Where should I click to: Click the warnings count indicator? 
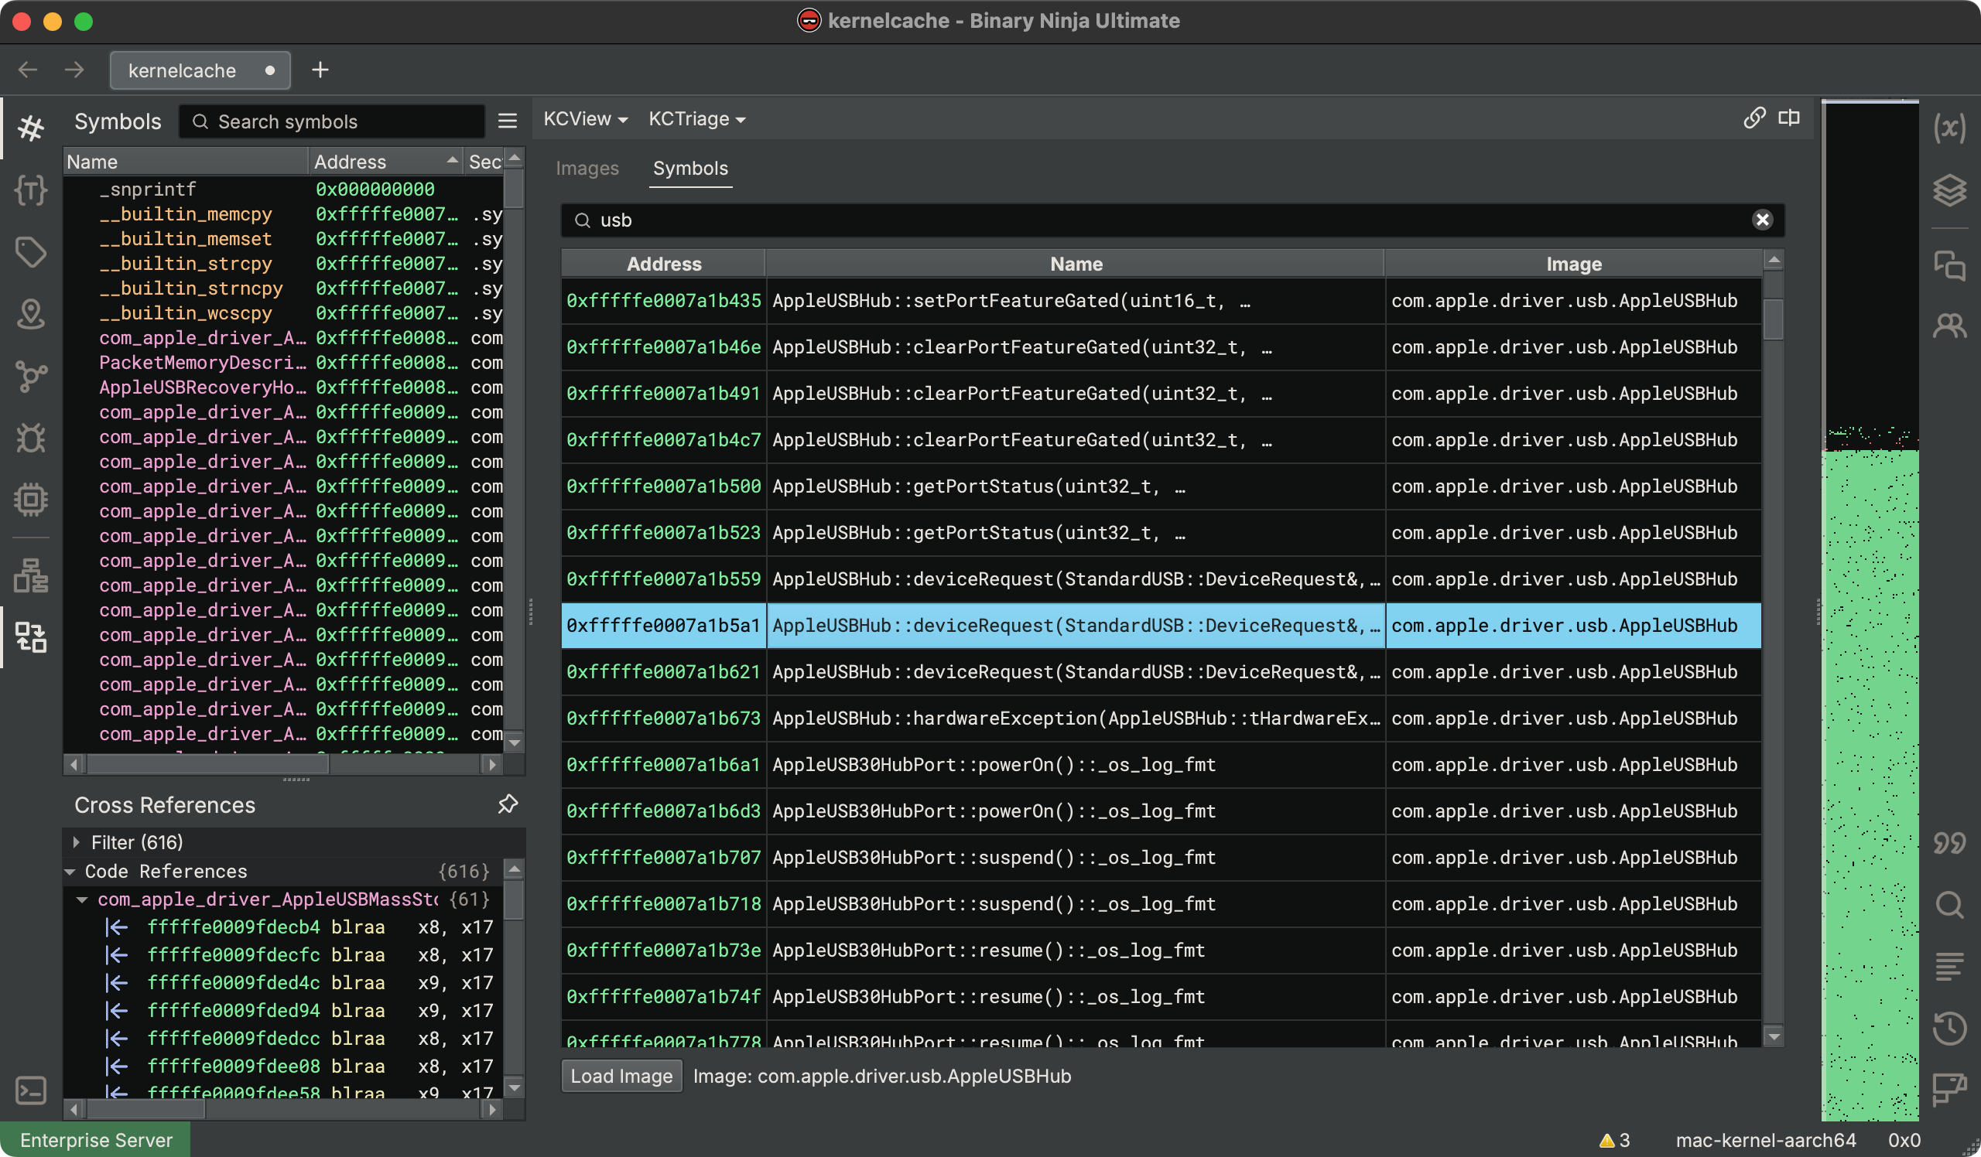(1615, 1140)
